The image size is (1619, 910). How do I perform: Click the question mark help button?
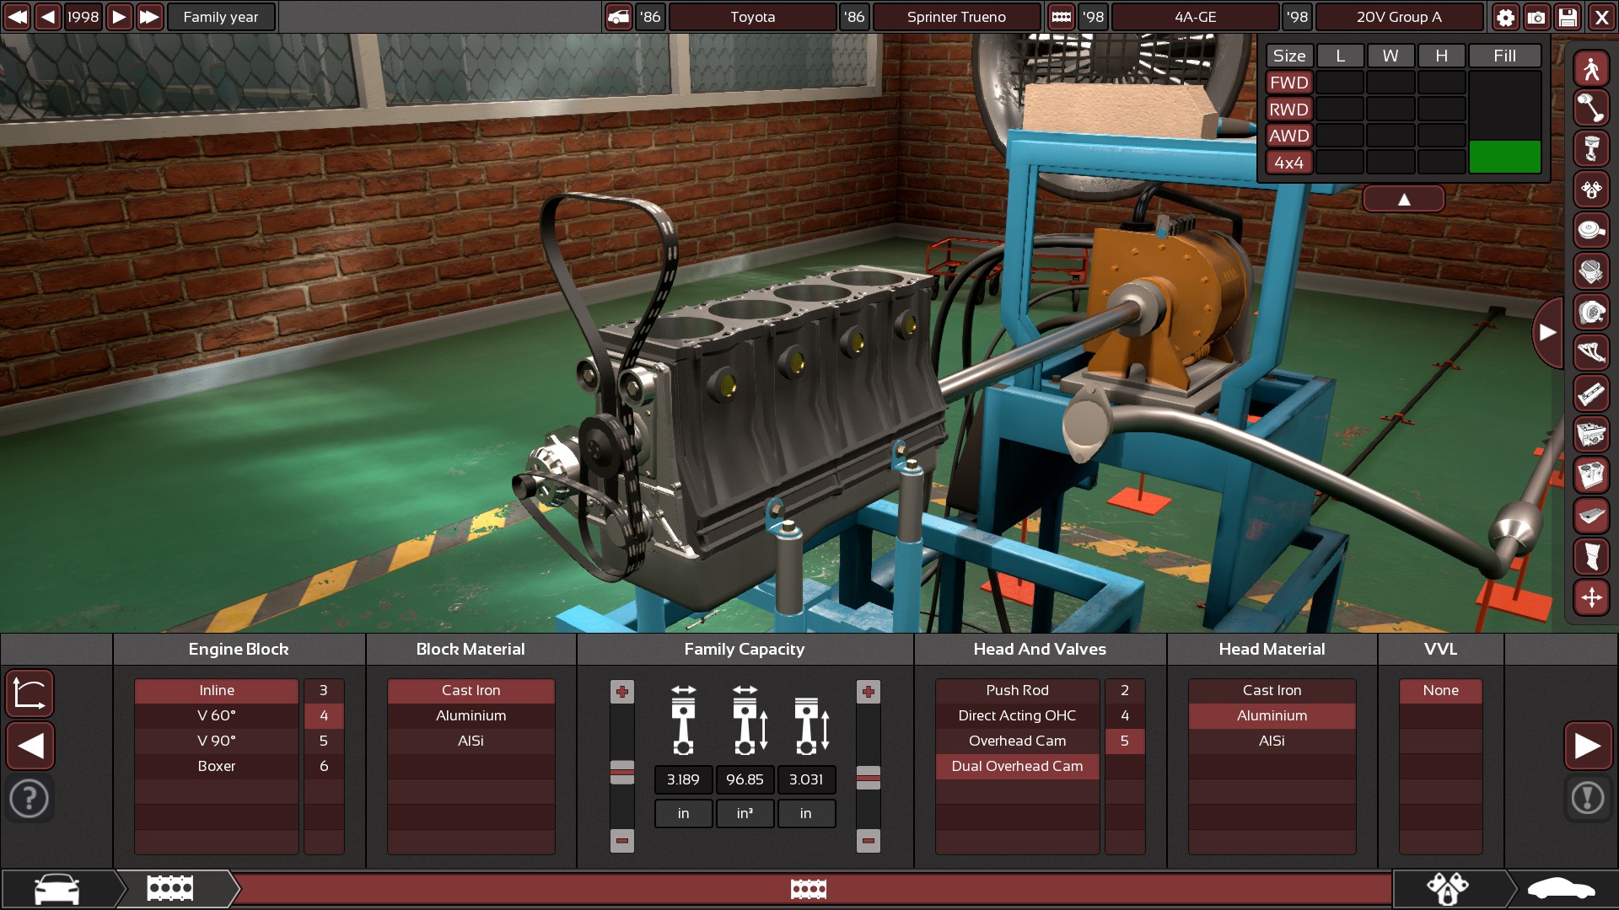click(x=30, y=798)
